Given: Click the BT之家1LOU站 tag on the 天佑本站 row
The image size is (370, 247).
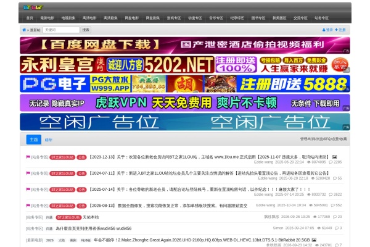Looking at the screenshot, I should (68, 217).
